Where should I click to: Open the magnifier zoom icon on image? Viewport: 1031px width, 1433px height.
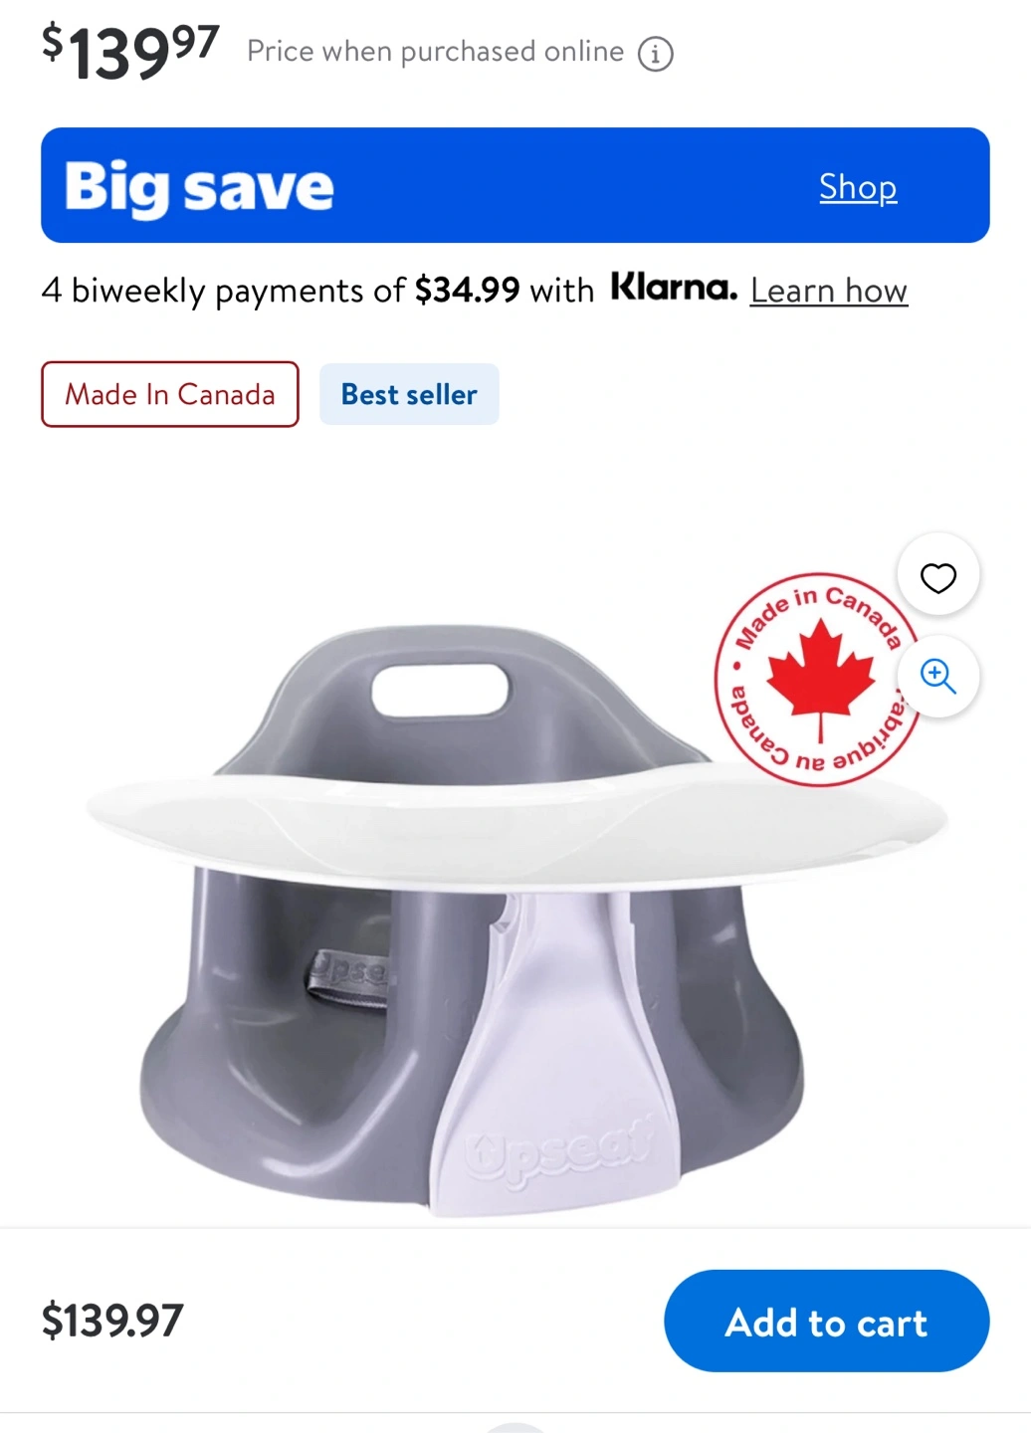coord(937,676)
